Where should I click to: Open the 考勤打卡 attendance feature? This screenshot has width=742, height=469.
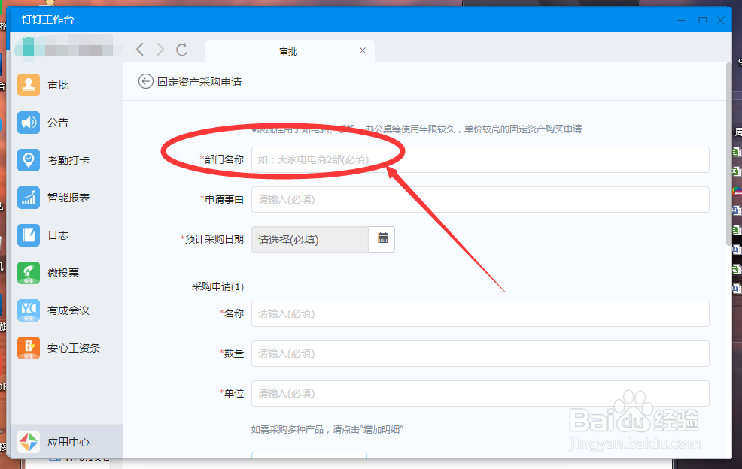[29, 160]
